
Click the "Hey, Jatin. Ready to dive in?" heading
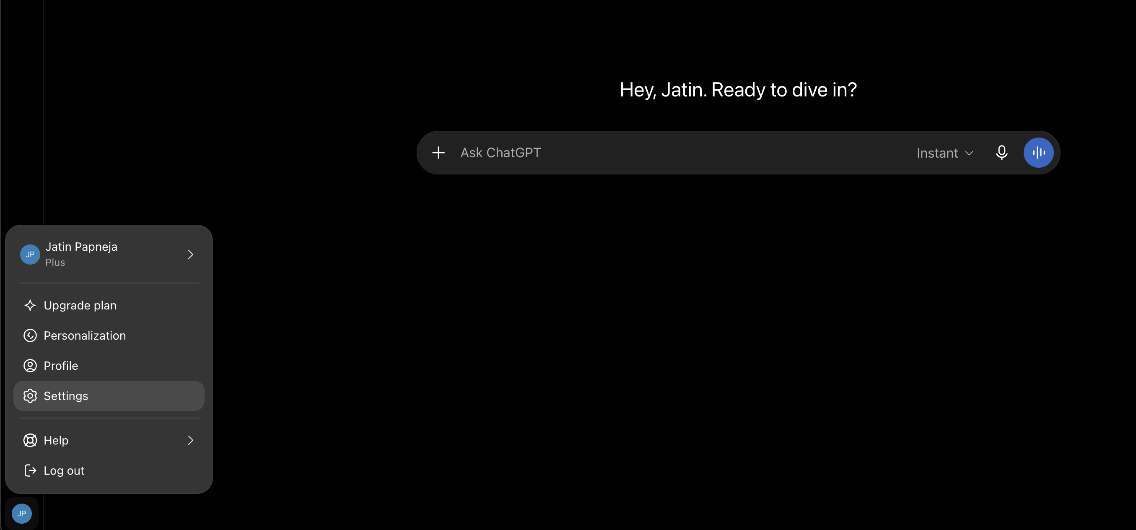click(738, 90)
